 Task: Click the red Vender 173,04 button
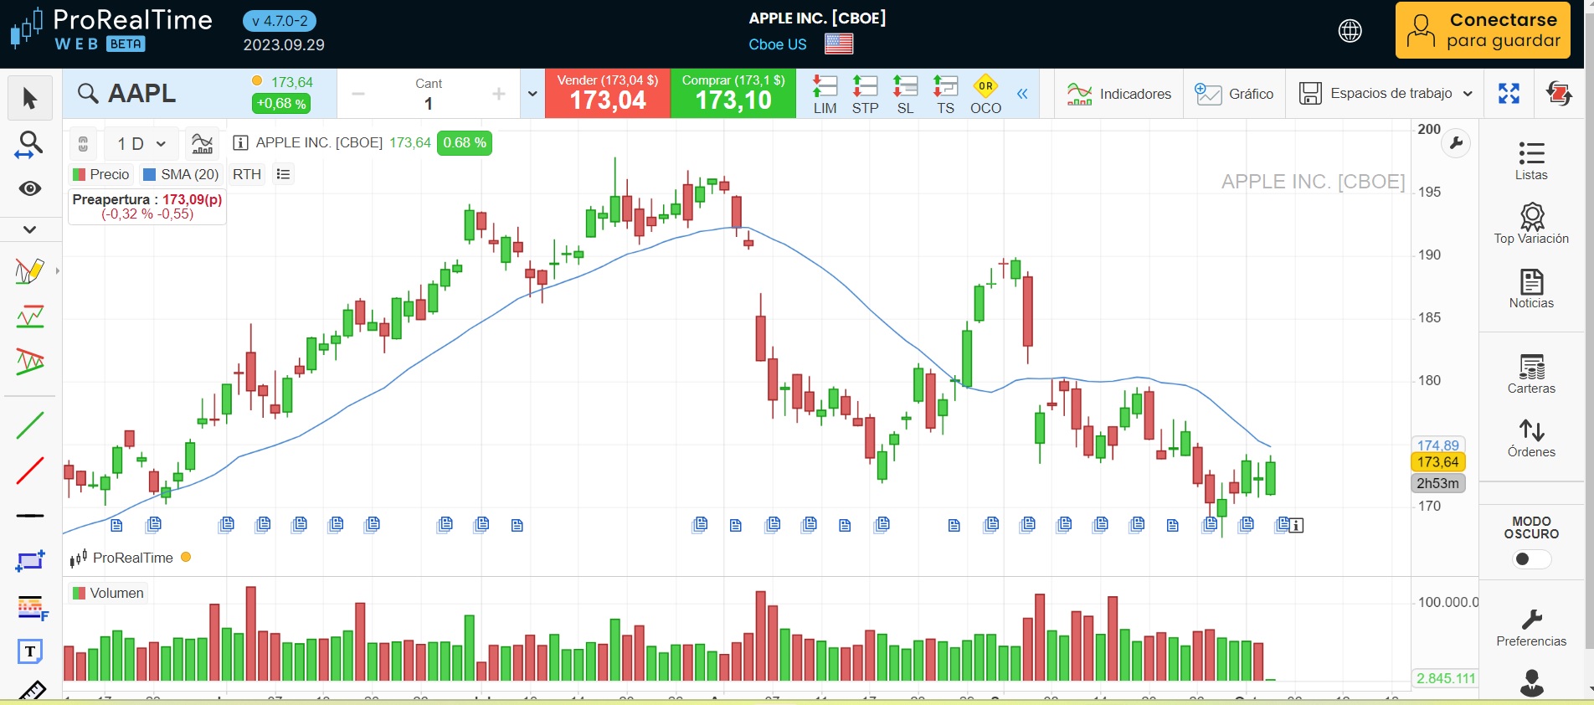[x=608, y=93]
